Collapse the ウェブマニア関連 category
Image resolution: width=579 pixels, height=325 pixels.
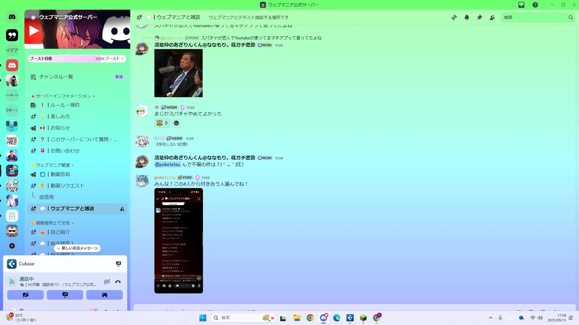[53, 165]
